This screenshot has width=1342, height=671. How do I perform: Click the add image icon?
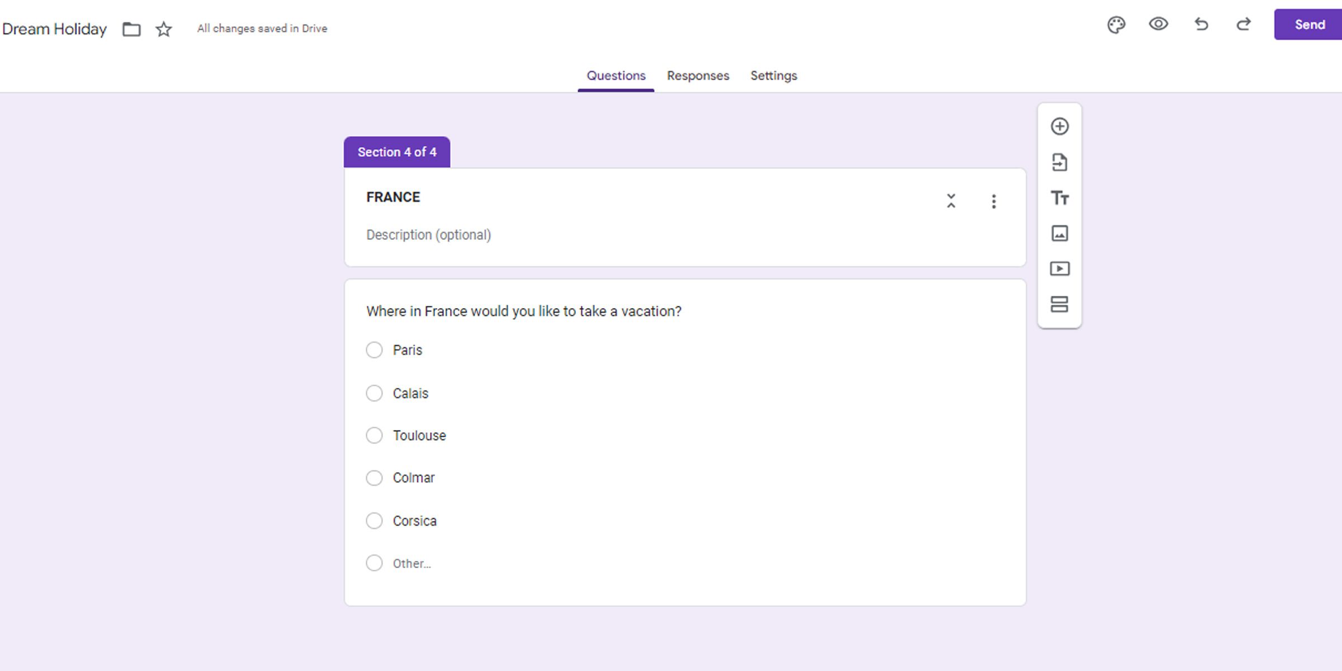point(1060,233)
